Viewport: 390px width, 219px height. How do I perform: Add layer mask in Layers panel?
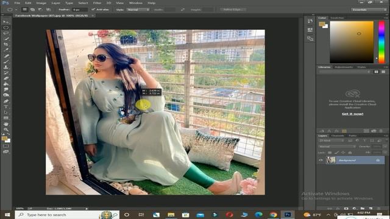coord(346,209)
